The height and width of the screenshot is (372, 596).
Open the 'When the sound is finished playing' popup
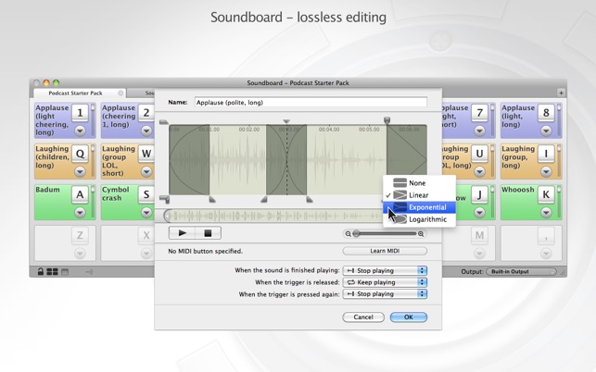click(x=385, y=270)
